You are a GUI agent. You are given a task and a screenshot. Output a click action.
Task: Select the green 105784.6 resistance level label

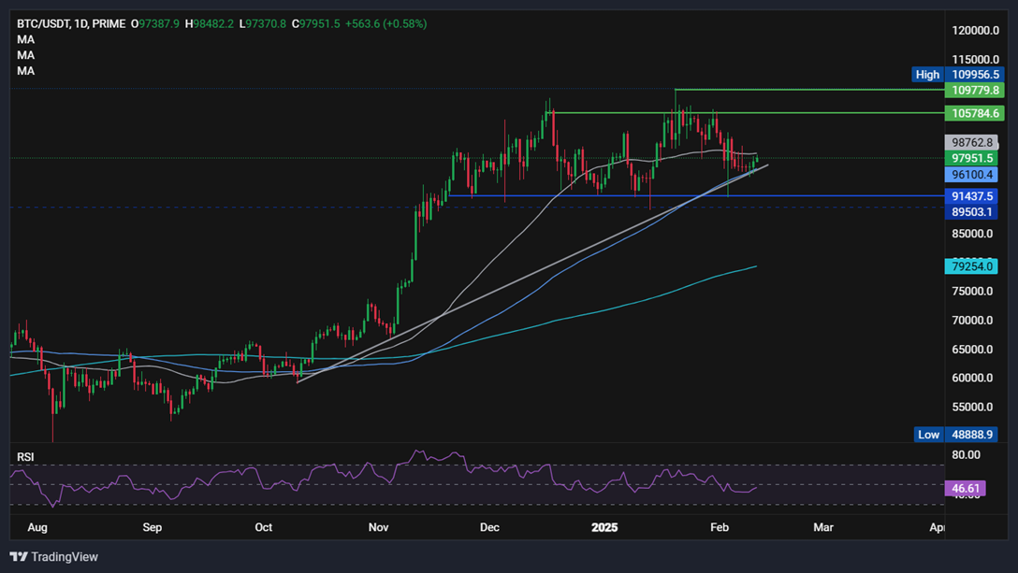pos(975,113)
